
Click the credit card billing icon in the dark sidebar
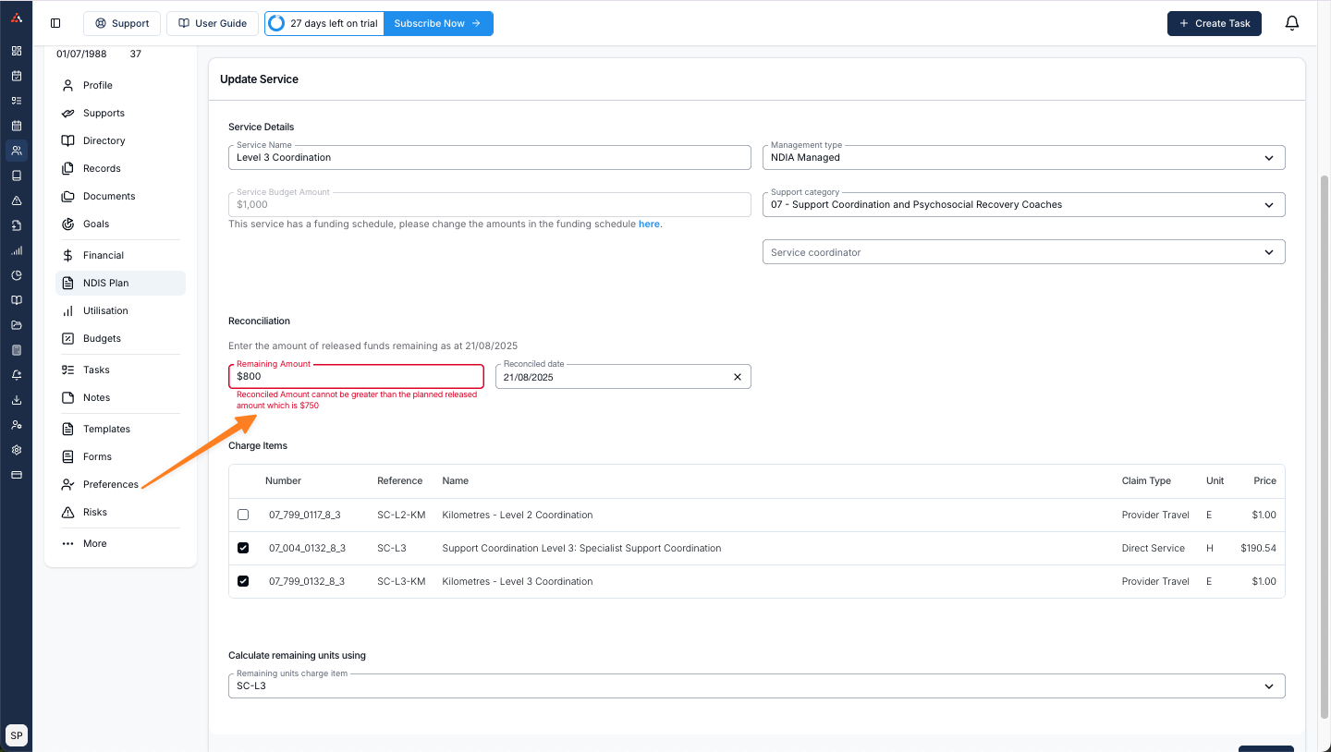17,475
